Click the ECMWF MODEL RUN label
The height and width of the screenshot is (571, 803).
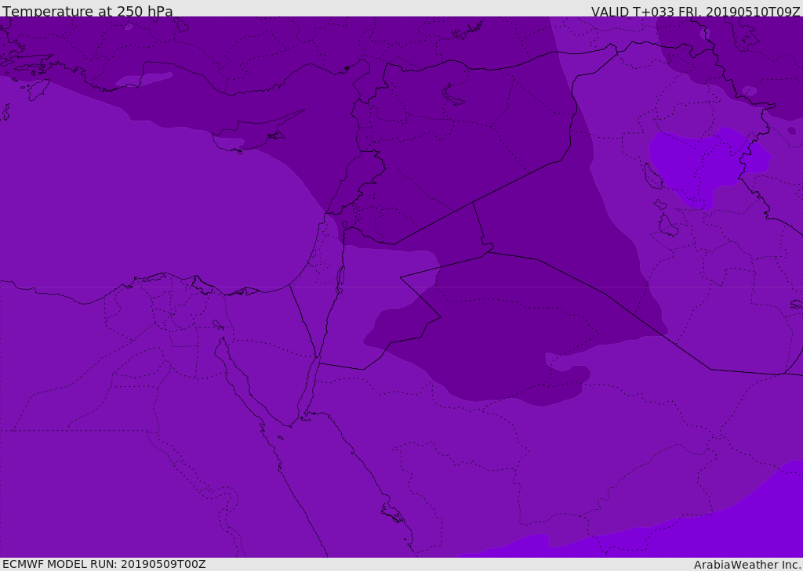(104, 564)
